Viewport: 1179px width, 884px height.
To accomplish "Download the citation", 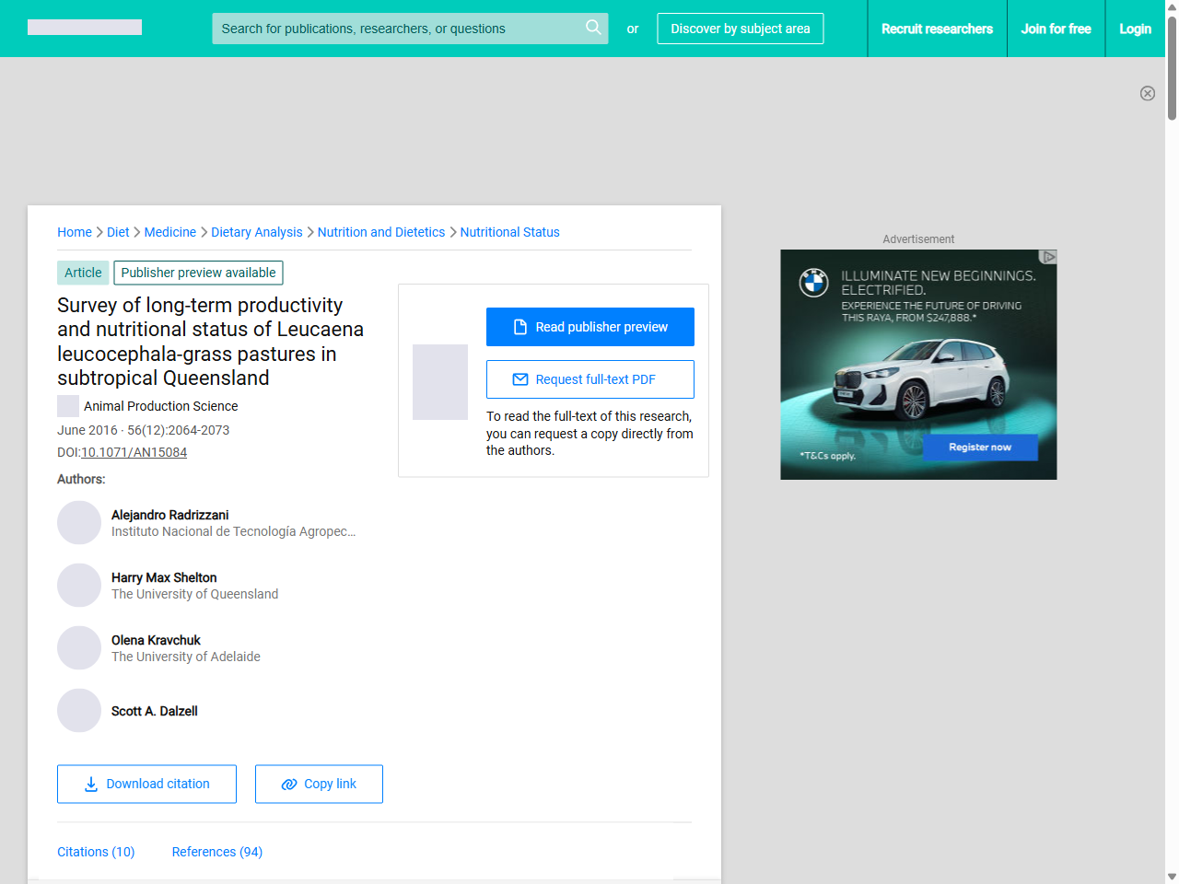I will tap(146, 784).
